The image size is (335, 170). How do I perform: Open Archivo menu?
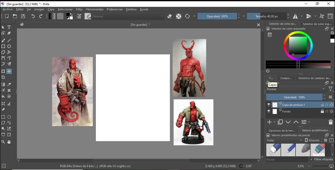(8, 9)
